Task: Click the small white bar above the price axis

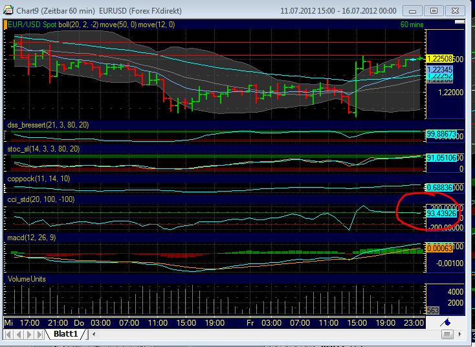Action: (x=459, y=22)
